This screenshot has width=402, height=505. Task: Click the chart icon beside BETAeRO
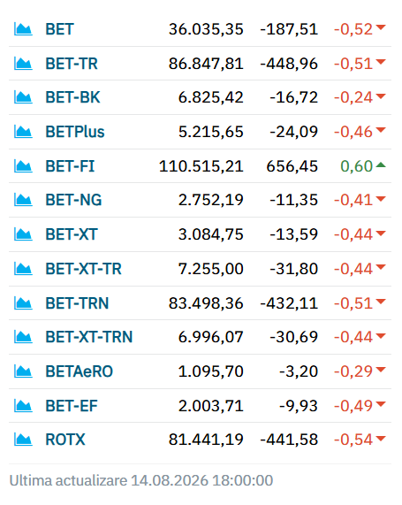point(23,371)
